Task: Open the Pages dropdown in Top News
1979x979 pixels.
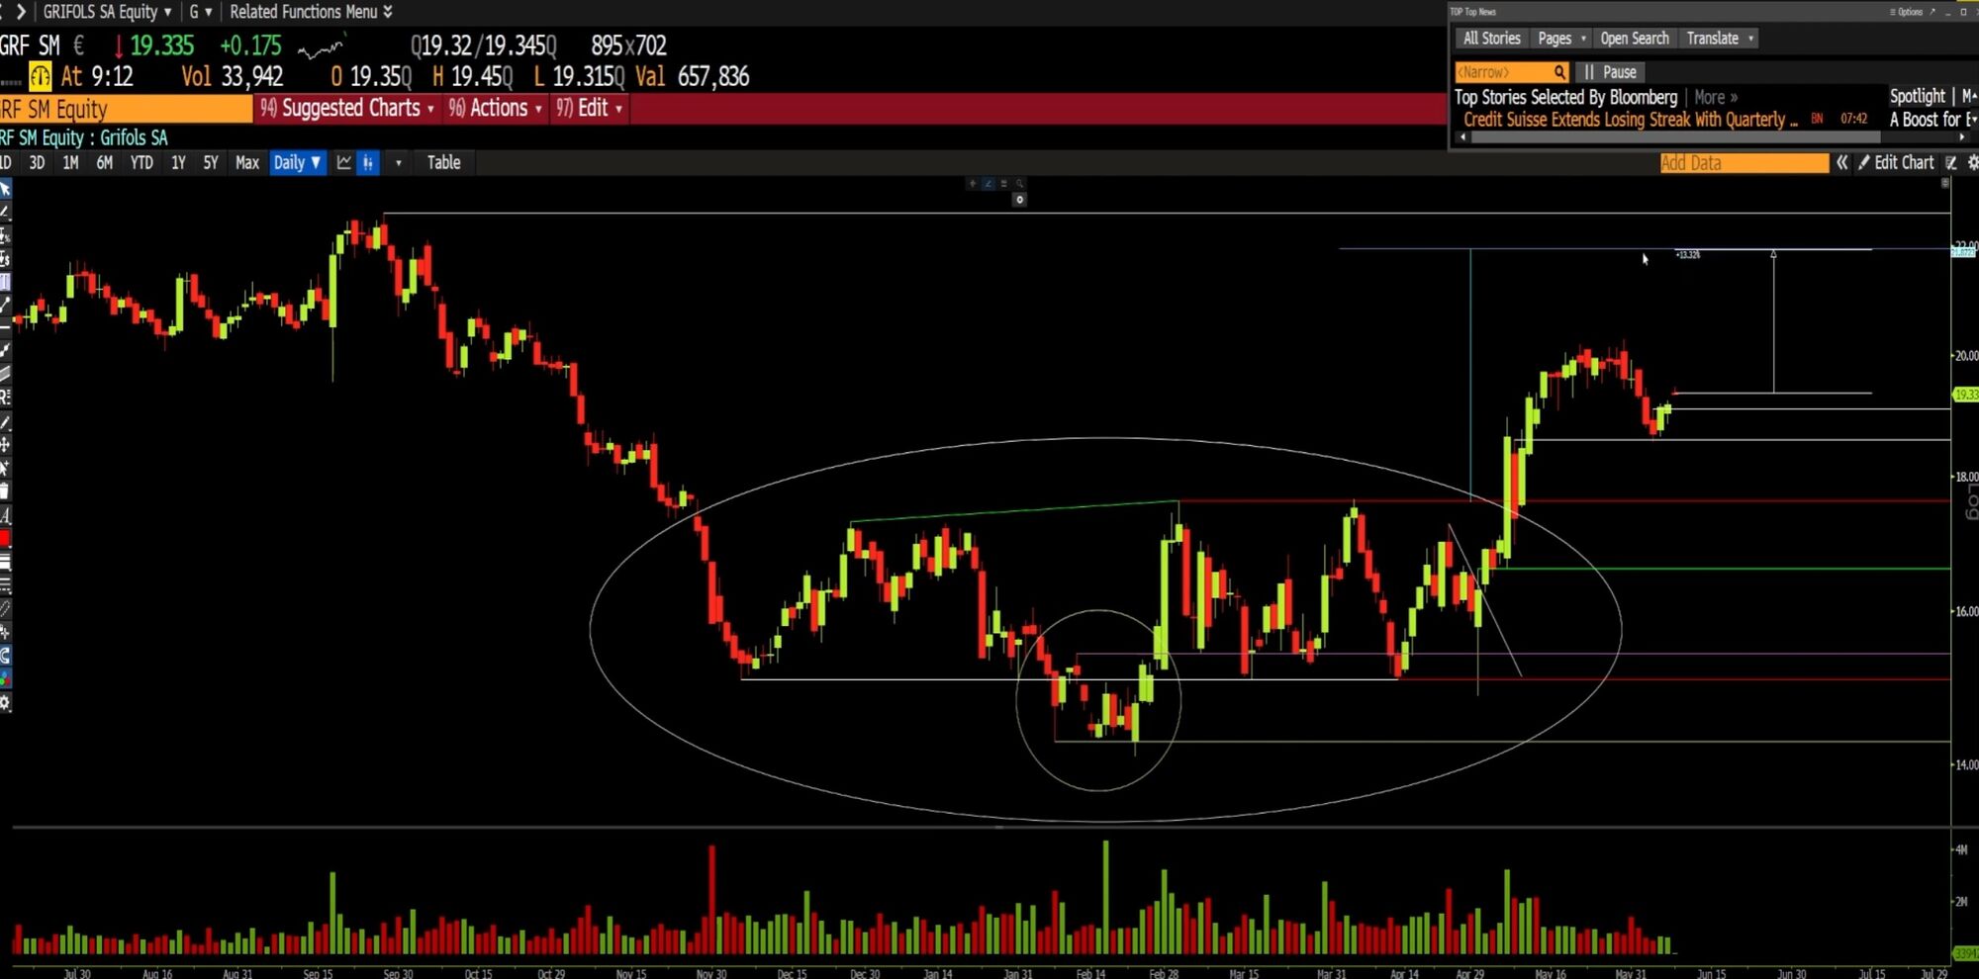Action: (1561, 39)
